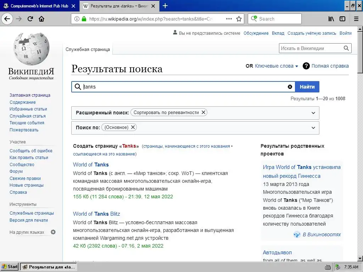
Task: Toggle the sidebar view icon
Action: (342, 19)
